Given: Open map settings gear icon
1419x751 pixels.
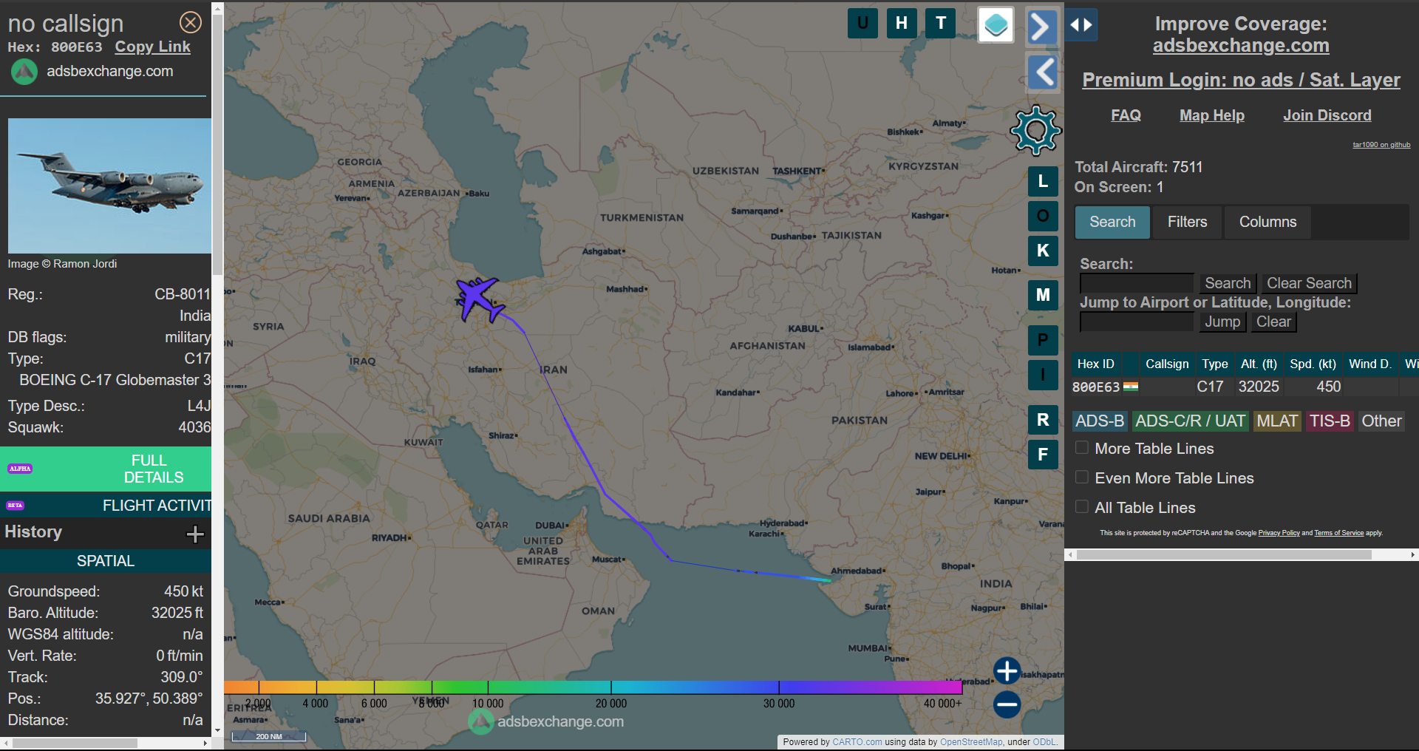Looking at the screenshot, I should coord(1035,131).
